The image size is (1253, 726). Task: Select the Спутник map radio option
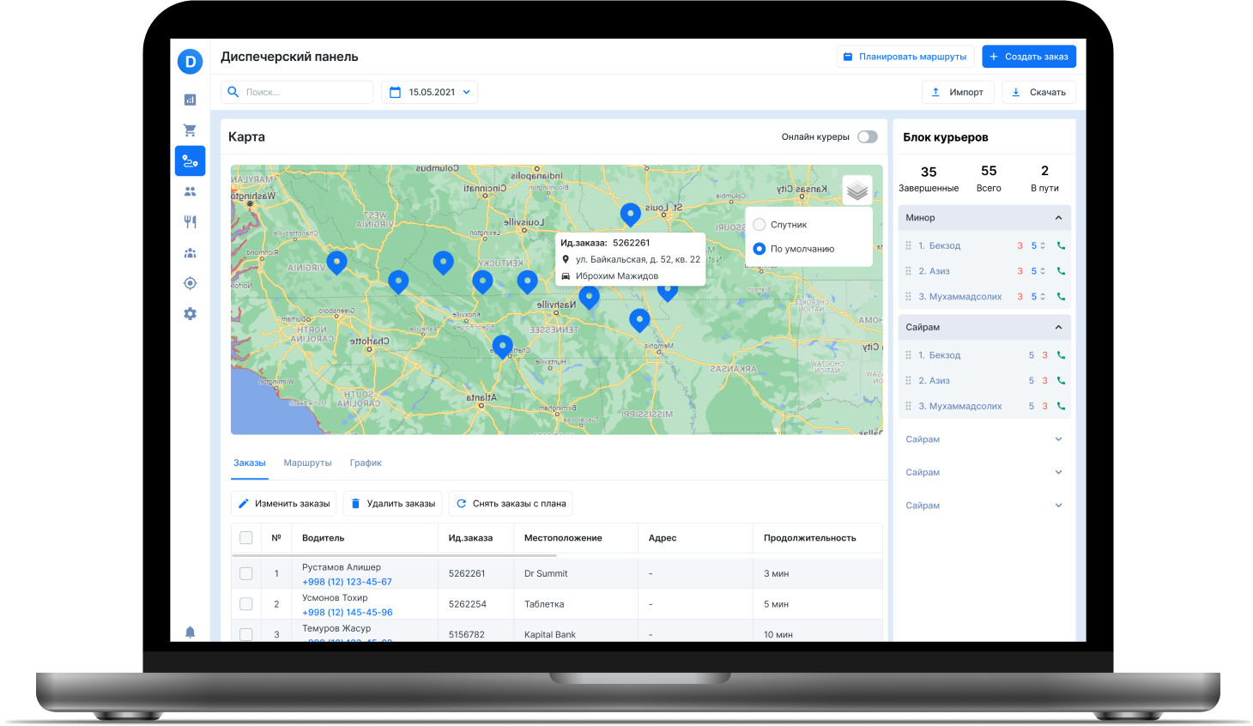coord(759,225)
